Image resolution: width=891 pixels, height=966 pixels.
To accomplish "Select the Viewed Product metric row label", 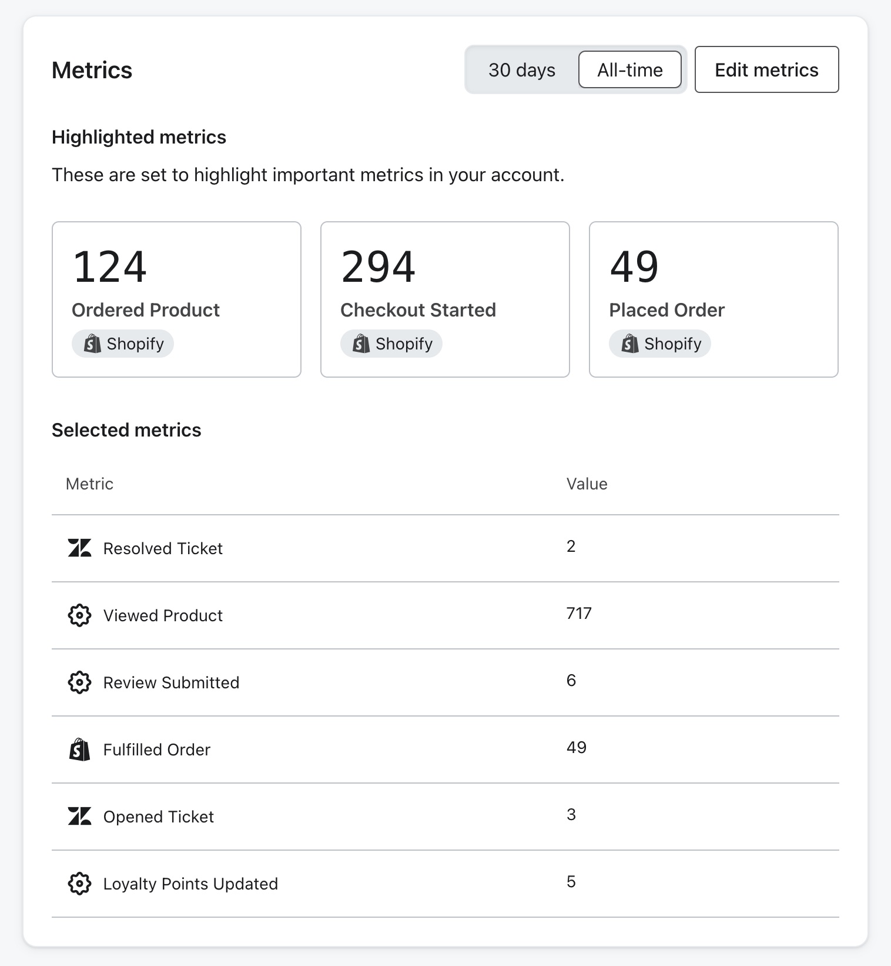I will click(163, 615).
